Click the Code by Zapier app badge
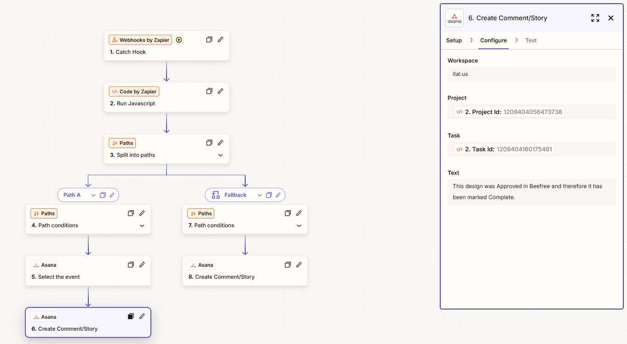This screenshot has height=344, width=627. click(x=134, y=92)
